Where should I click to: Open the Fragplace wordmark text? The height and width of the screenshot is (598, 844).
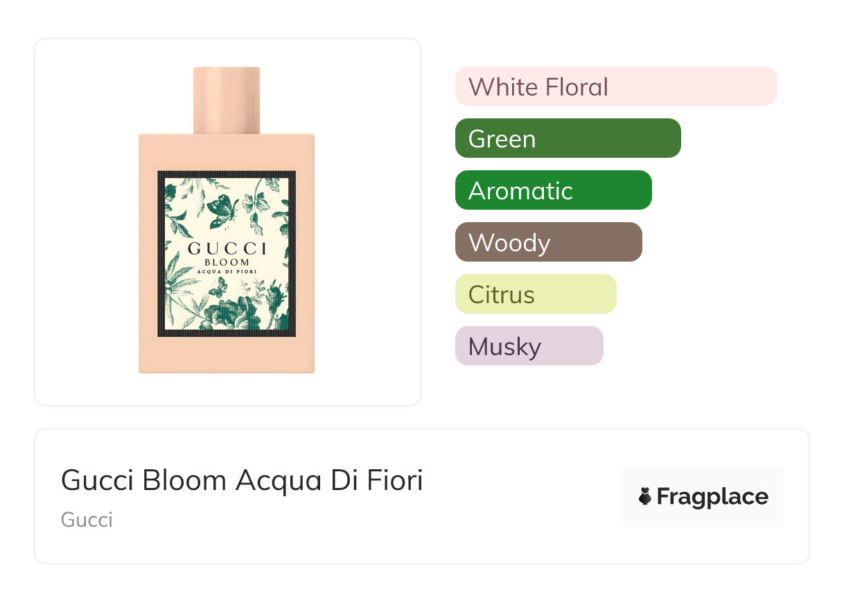(x=712, y=496)
